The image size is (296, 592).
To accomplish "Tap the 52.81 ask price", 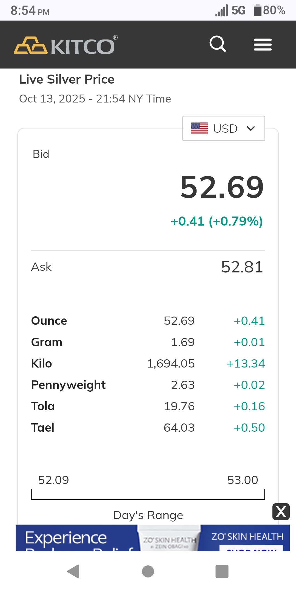I will tap(242, 267).
